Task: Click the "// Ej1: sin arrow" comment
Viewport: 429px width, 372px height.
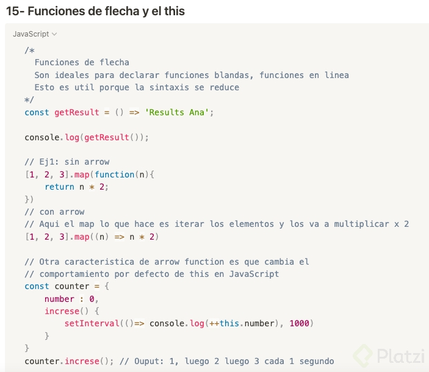Action: 67,162
